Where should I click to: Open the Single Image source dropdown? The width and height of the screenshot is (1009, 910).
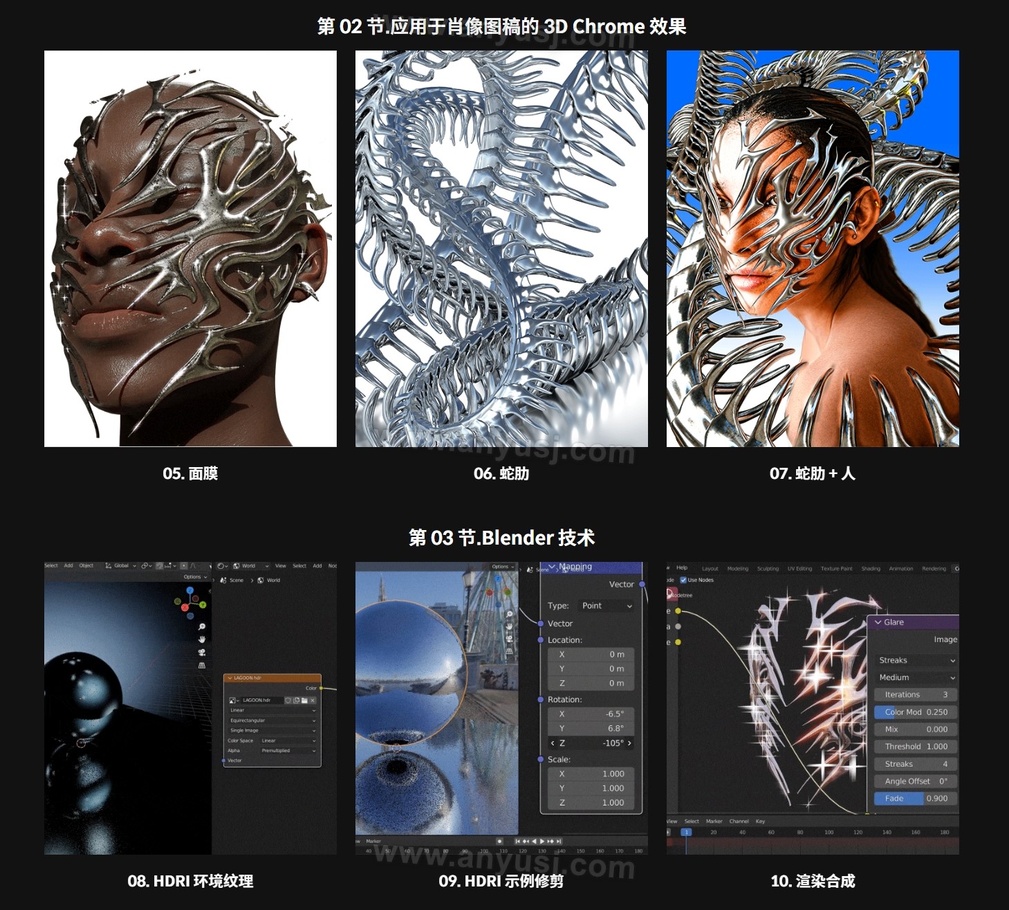[272, 730]
